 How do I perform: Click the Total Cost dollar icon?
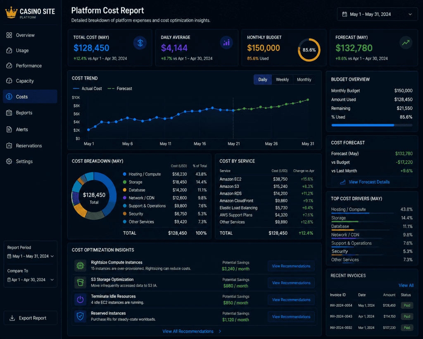[x=140, y=43]
